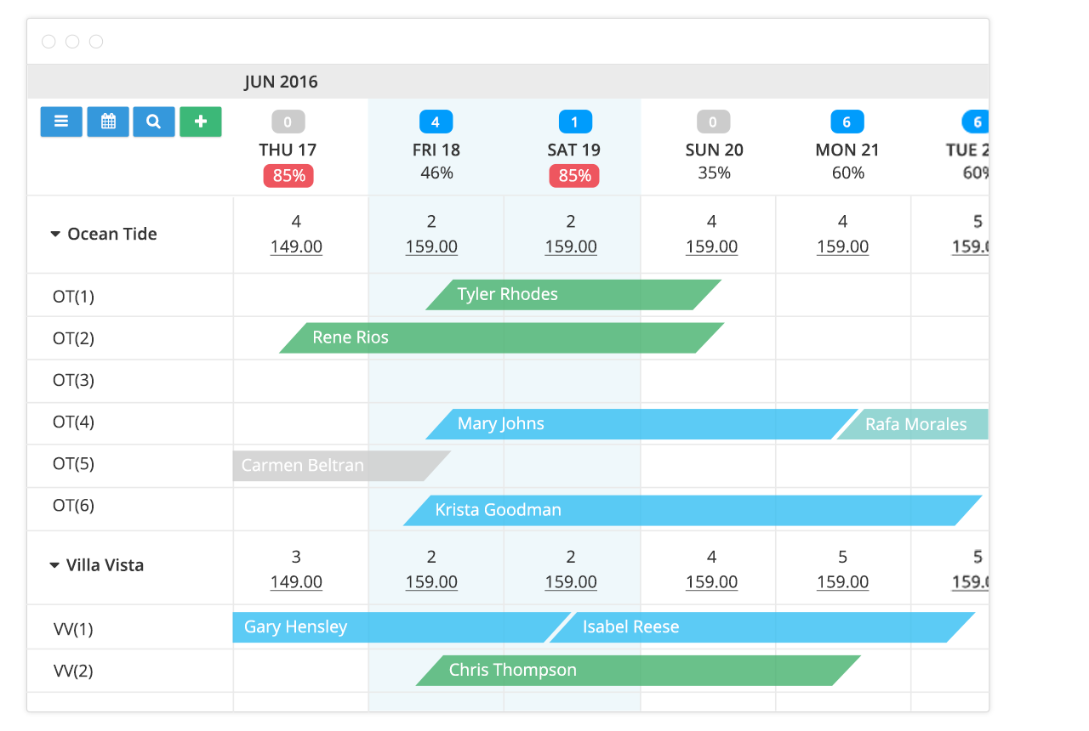Open the hamburger menu in the toolbar
1089x731 pixels.
(60, 122)
